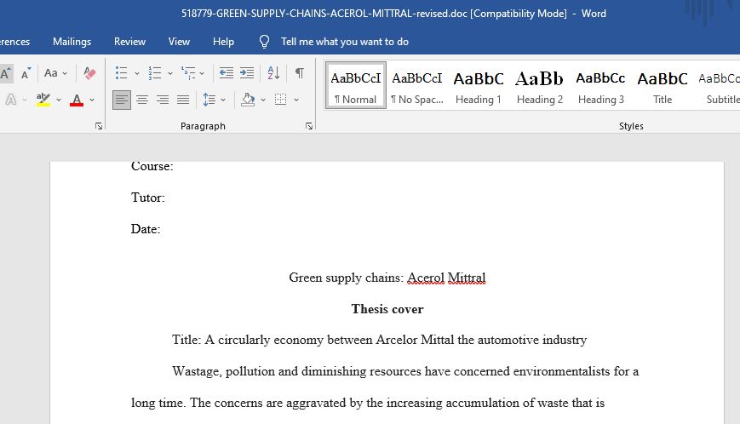The height and width of the screenshot is (424, 740).
Task: Click the Bullets list icon
Action: click(121, 73)
